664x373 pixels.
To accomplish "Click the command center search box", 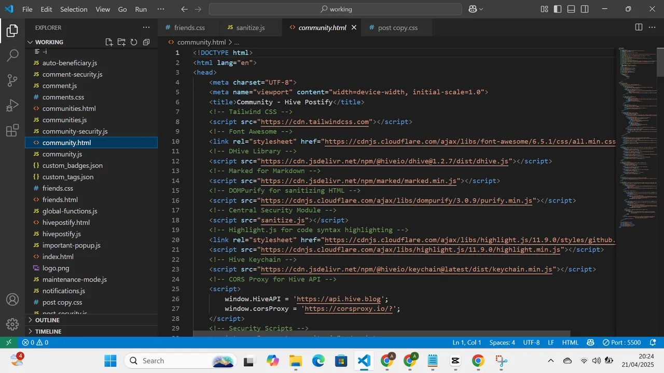I will (x=335, y=9).
